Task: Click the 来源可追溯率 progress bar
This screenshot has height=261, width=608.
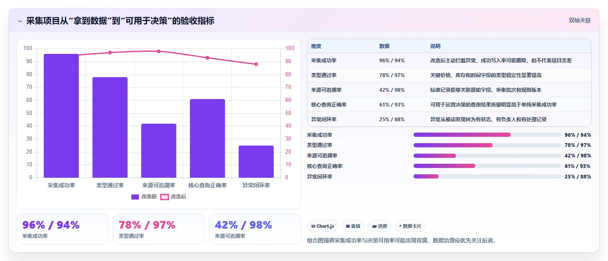Action: pos(487,156)
